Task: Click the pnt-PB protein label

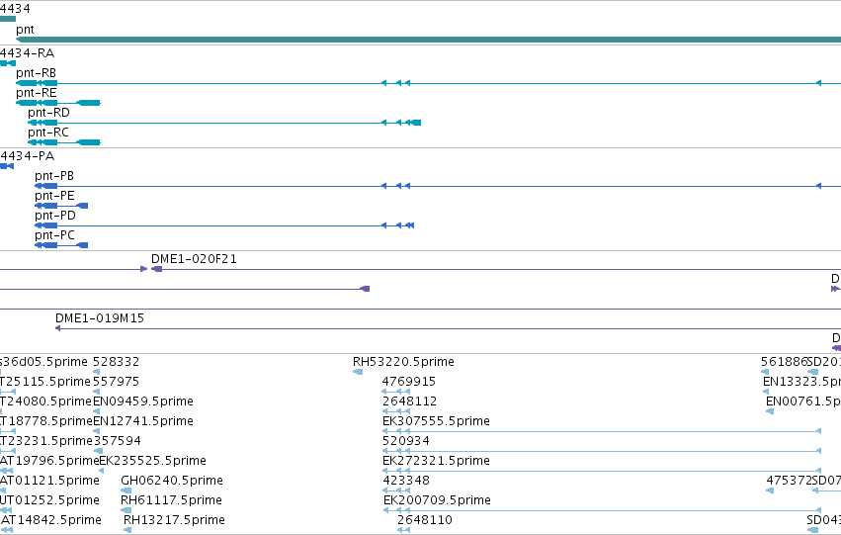Action: (x=54, y=176)
